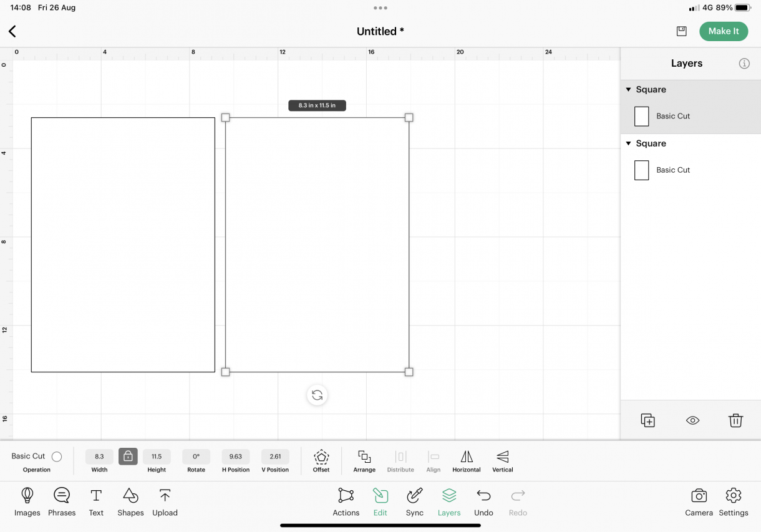This screenshot has height=532, width=761.
Task: Duplicate the selected layer
Action: click(648, 420)
